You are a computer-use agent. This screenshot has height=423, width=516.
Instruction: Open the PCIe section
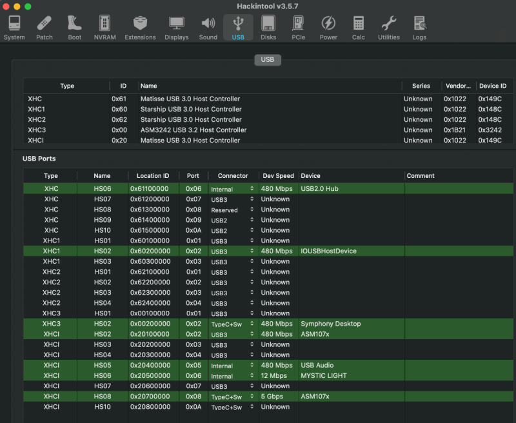pos(298,28)
